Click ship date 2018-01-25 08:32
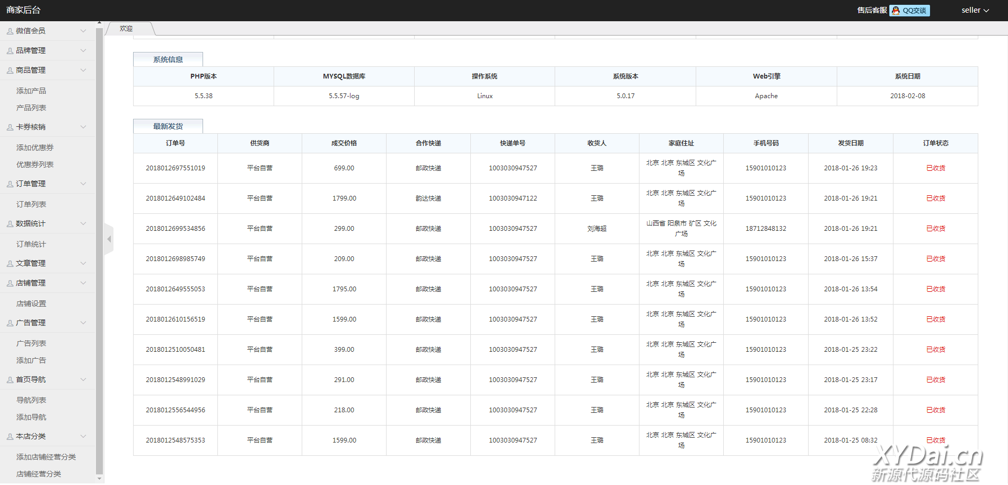The height and width of the screenshot is (485, 1008). tap(851, 440)
